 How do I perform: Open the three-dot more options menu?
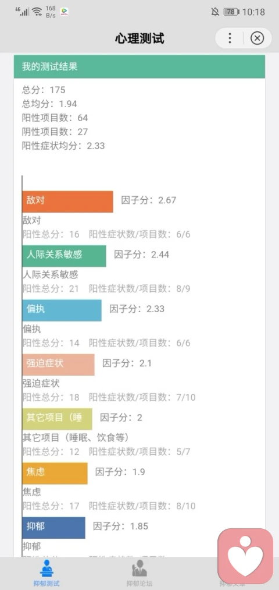click(x=230, y=38)
